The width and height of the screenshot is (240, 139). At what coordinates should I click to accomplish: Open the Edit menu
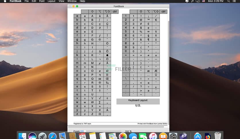(34, 1)
